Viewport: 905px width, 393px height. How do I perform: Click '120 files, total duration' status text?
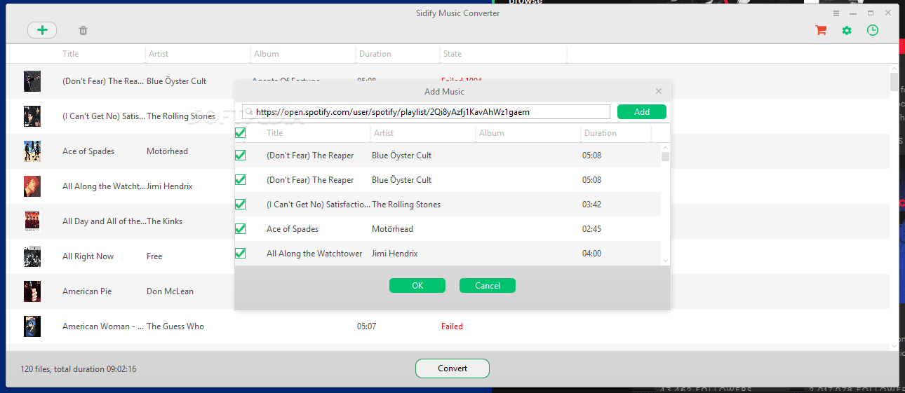tap(78, 369)
